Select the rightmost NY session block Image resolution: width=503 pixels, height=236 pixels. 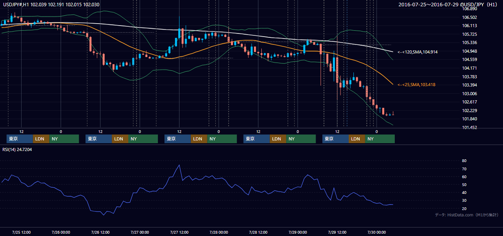[380, 139]
